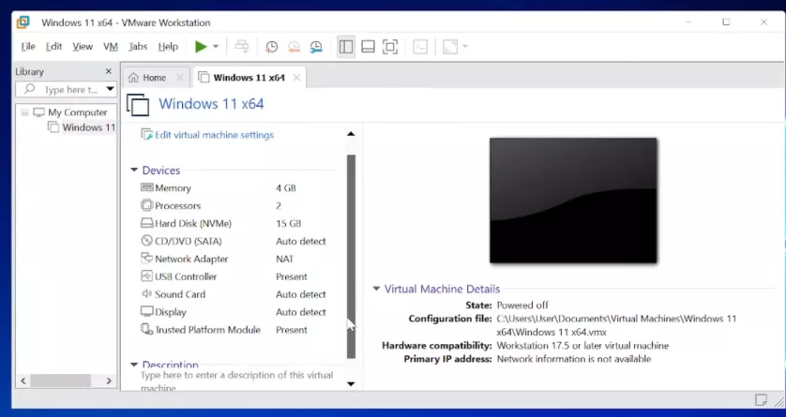
Task: Click the library horizontal scrollbar thumb
Action: click(x=61, y=381)
